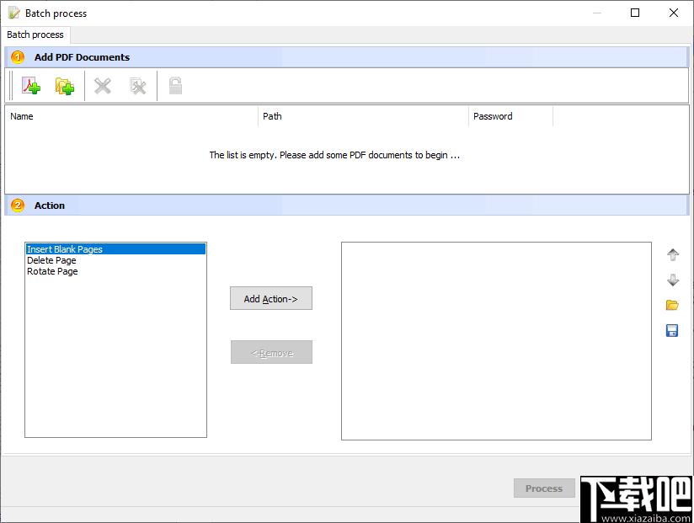Sort by Name column header
The image size is (694, 523).
pos(131,116)
